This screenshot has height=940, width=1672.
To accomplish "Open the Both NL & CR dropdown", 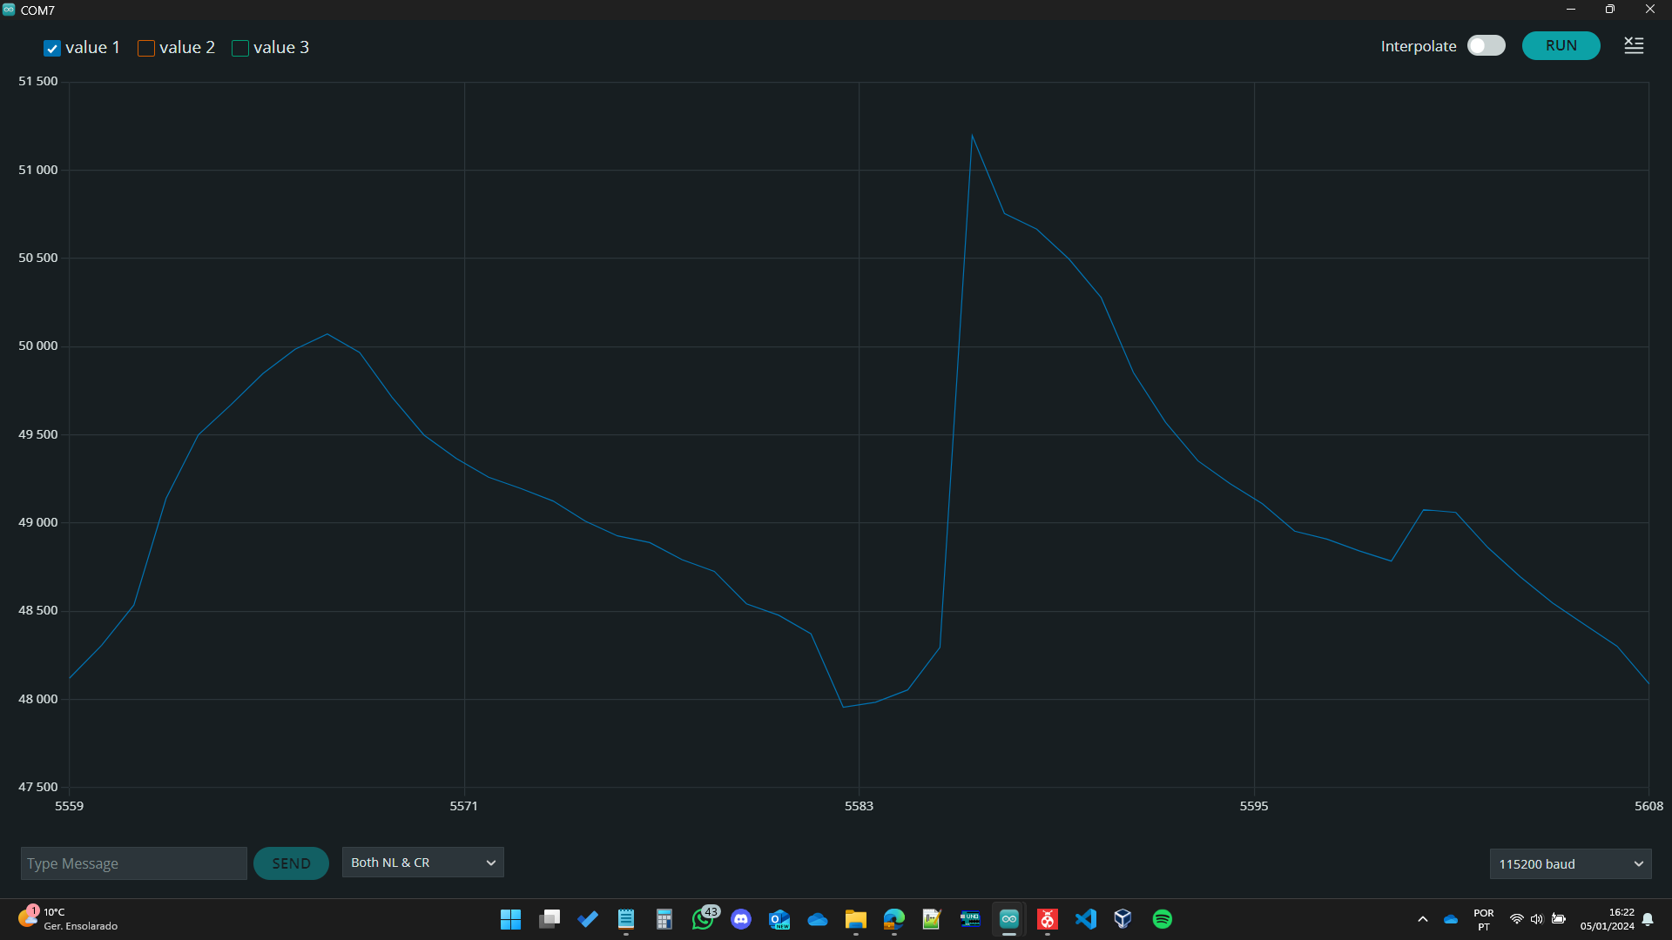I will [422, 863].
